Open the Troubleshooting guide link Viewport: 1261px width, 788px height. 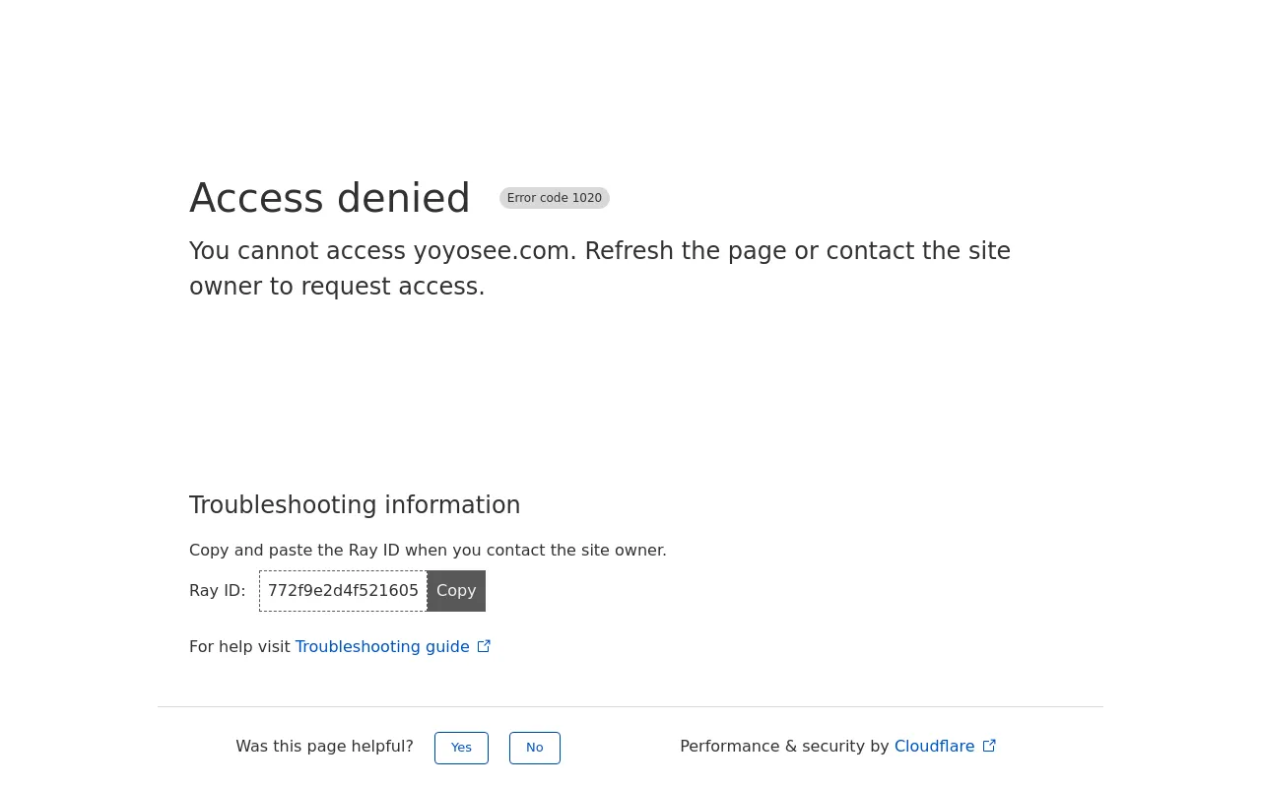pyautogui.click(x=382, y=646)
